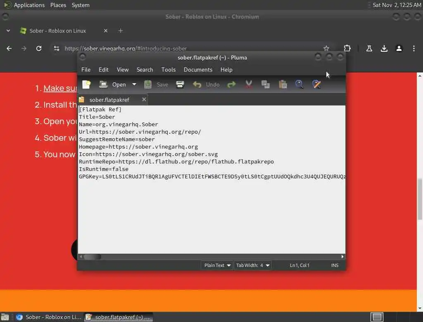Open the Documents menu in Pluma
This screenshot has width=423, height=322.
point(198,70)
